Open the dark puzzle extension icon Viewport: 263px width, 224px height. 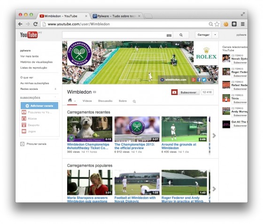coord(234,24)
